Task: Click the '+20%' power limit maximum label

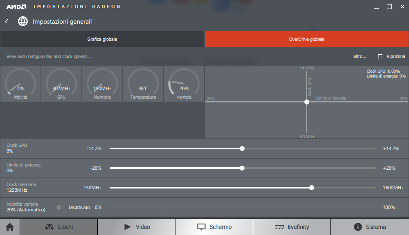Action: [389, 168]
